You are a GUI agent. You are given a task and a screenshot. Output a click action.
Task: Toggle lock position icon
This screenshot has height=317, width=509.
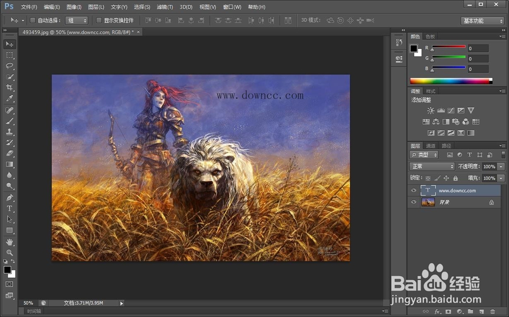tap(446, 178)
